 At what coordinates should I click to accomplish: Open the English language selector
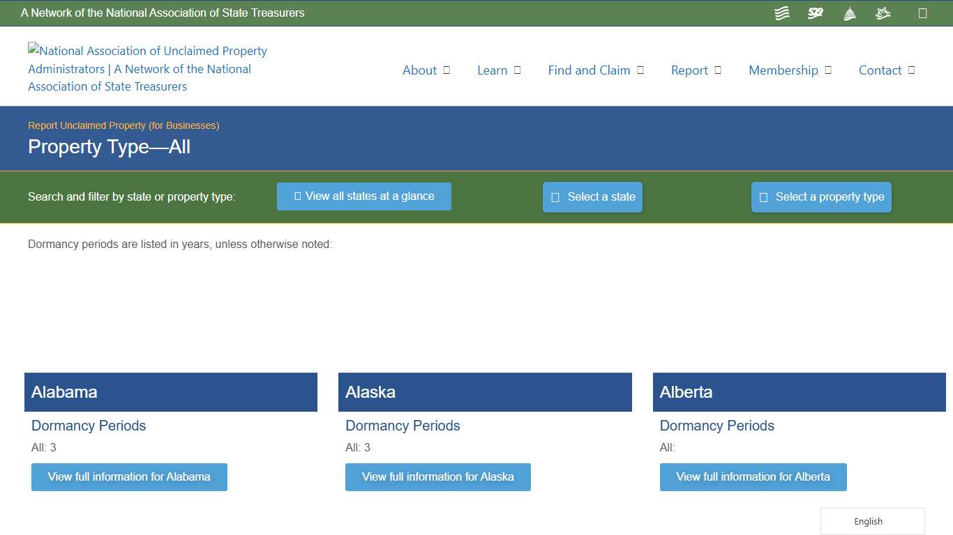tap(868, 521)
